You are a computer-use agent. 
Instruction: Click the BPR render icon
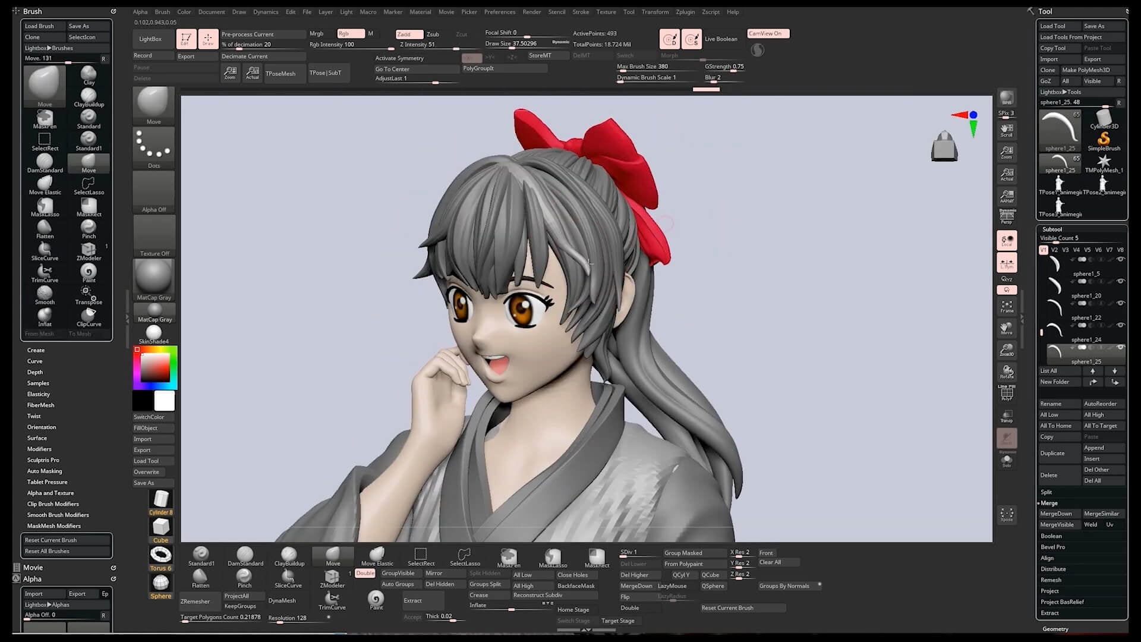point(1007,98)
